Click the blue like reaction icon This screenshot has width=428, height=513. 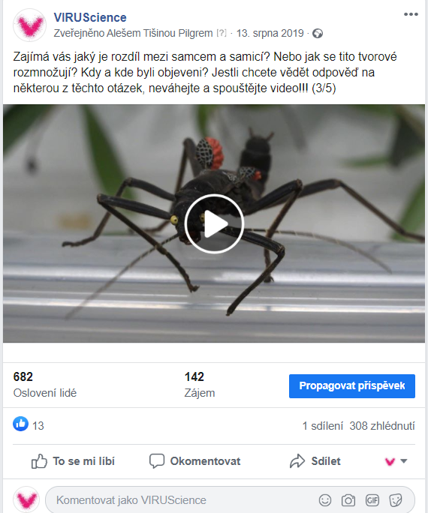click(x=20, y=424)
